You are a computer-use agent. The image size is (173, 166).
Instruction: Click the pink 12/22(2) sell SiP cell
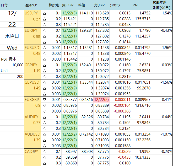click(x=101, y=100)
